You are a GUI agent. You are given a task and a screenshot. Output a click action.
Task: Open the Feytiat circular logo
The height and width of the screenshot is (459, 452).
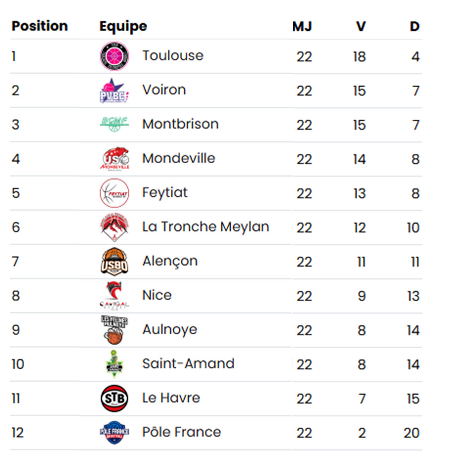point(114,193)
